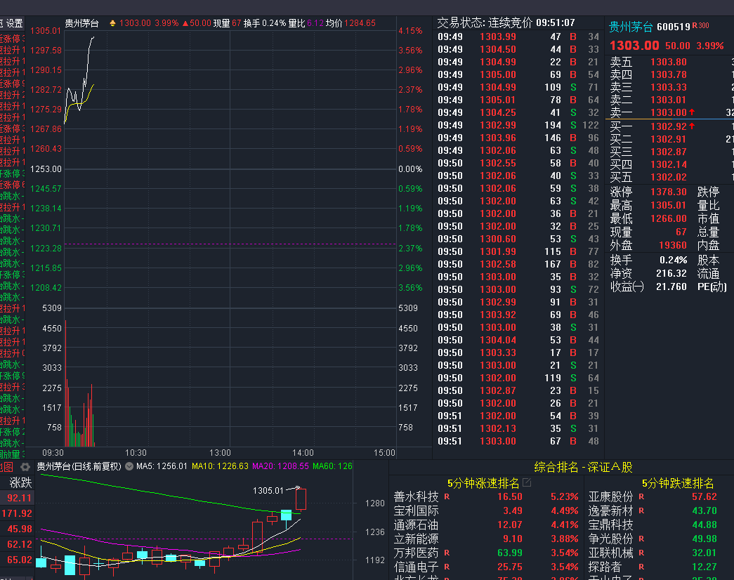Image resolution: width=734 pixels, height=580 pixels.
Task: Open the 综合排名 - 深证A股 ranking header
Action: click(x=583, y=467)
